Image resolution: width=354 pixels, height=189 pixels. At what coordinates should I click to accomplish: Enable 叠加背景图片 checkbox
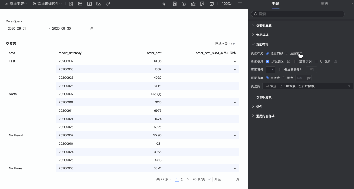pos(281,70)
